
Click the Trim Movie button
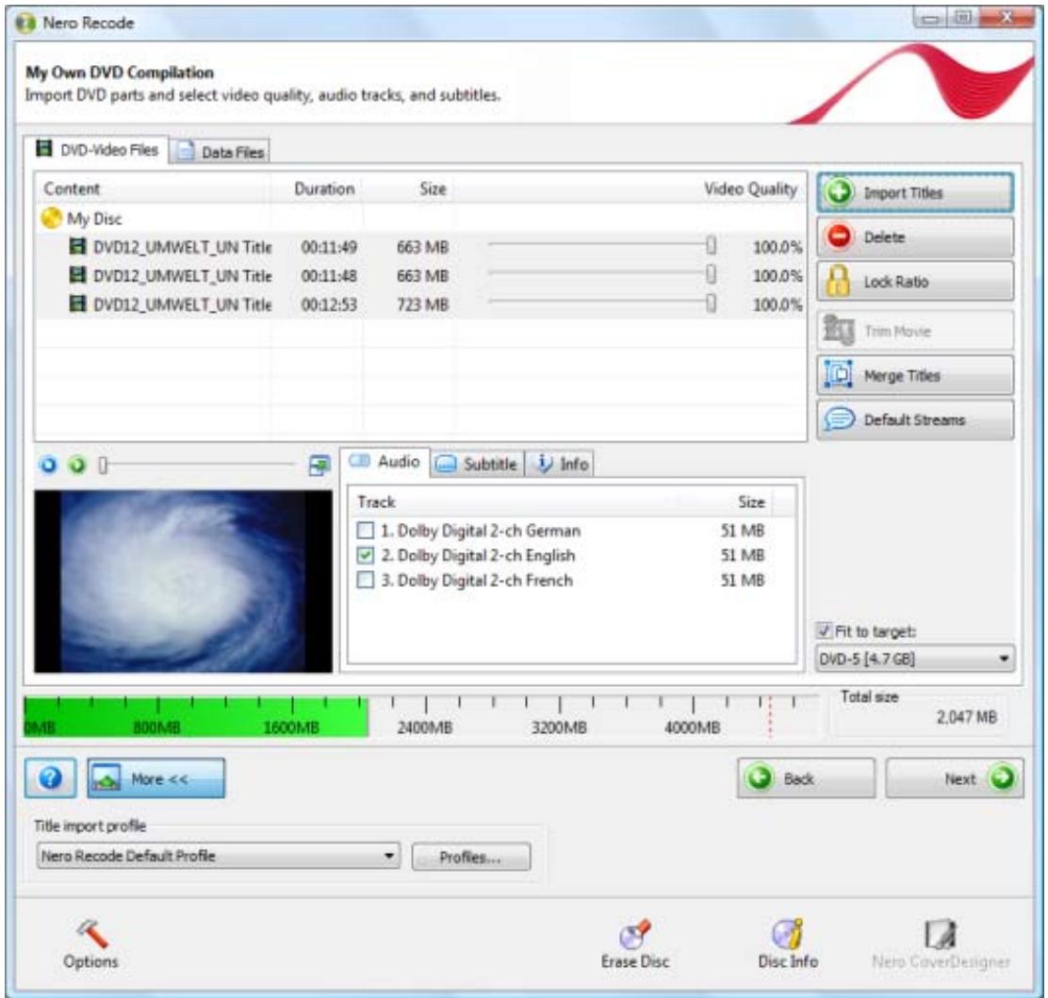[x=914, y=331]
